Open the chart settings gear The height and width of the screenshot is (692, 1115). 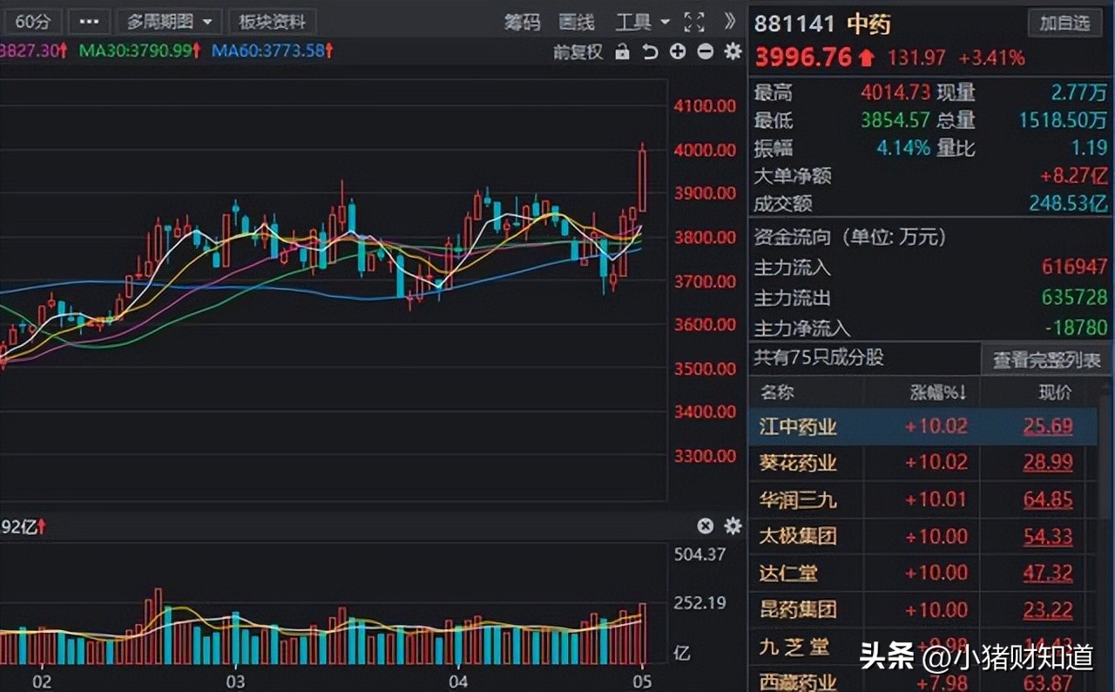click(732, 52)
